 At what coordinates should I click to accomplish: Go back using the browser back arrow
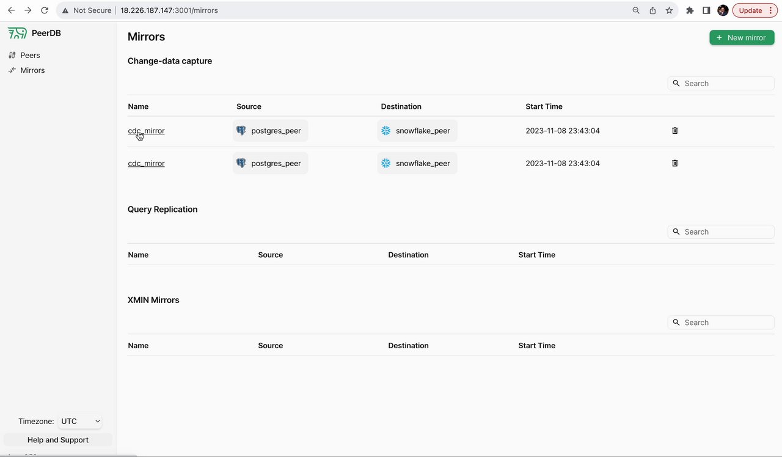[x=11, y=10]
